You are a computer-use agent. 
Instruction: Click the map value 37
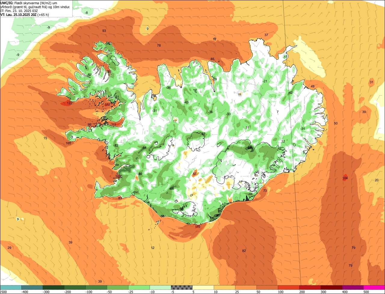[x=266, y=35]
